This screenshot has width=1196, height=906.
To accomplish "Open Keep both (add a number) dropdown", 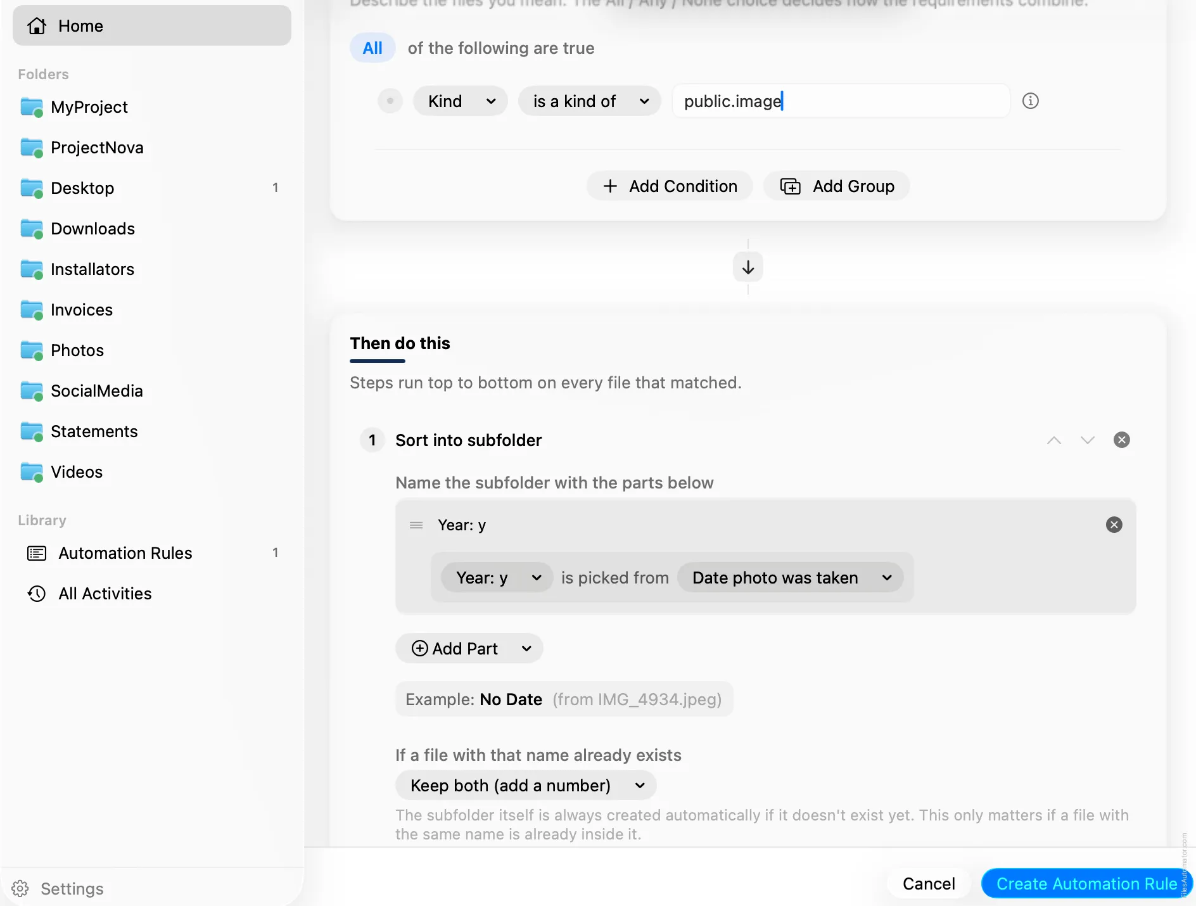I will tap(526, 786).
